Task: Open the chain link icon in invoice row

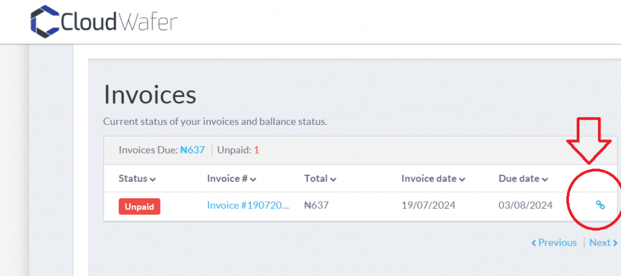Action: click(x=600, y=204)
